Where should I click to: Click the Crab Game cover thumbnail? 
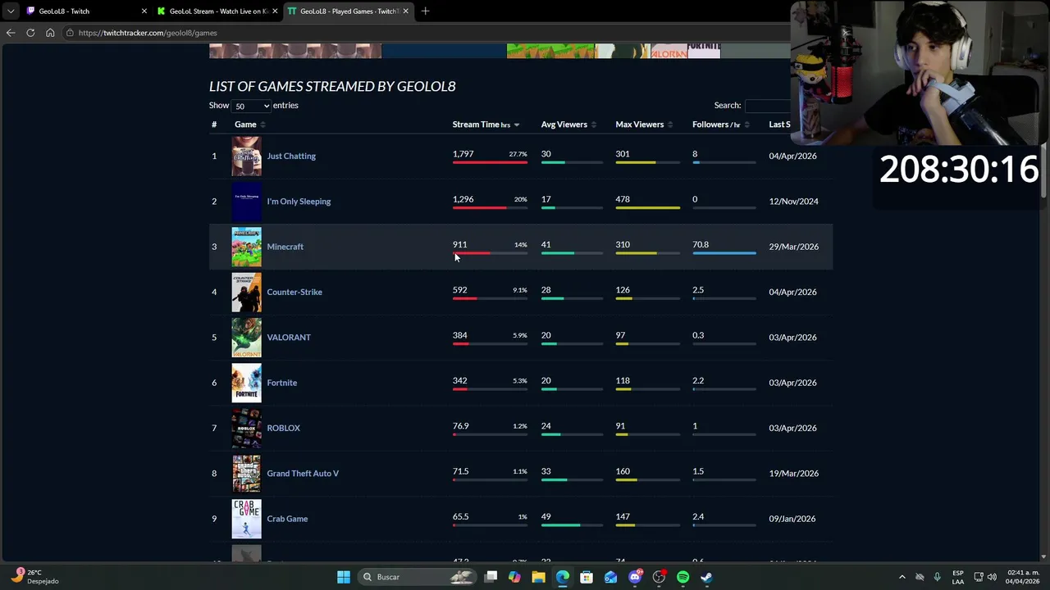click(246, 519)
